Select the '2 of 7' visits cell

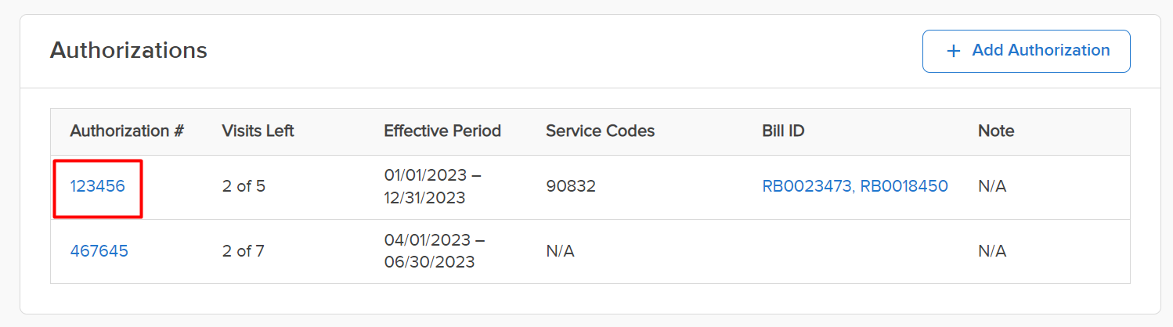pos(243,251)
